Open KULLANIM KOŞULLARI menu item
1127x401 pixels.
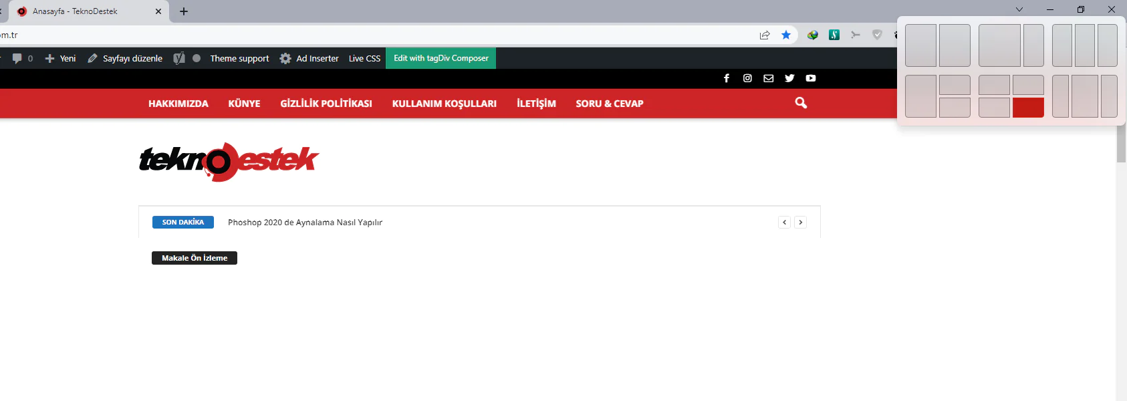click(445, 104)
